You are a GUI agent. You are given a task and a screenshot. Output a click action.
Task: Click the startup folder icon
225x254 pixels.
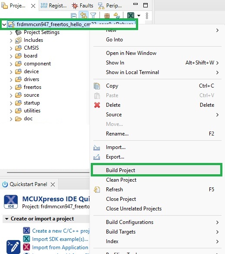tap(18, 103)
